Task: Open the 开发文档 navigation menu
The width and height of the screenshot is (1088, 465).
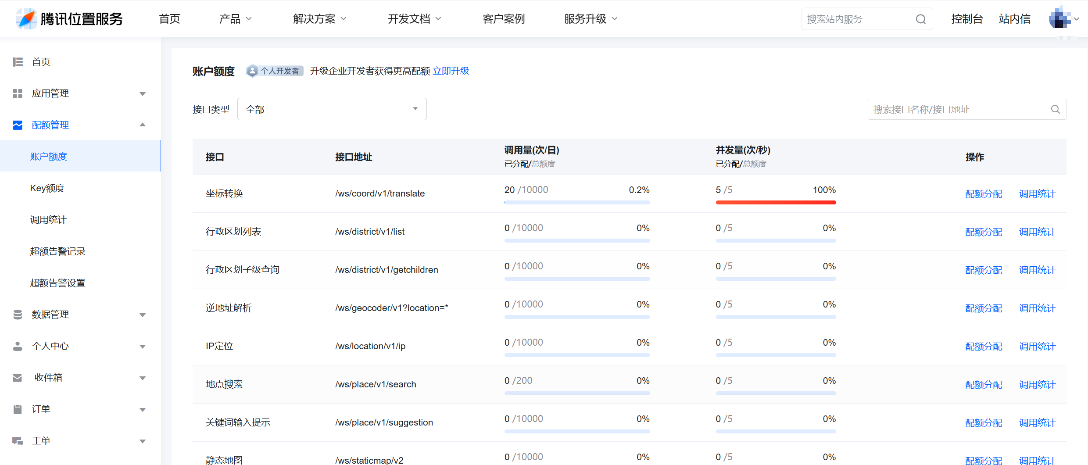Action: click(x=414, y=19)
